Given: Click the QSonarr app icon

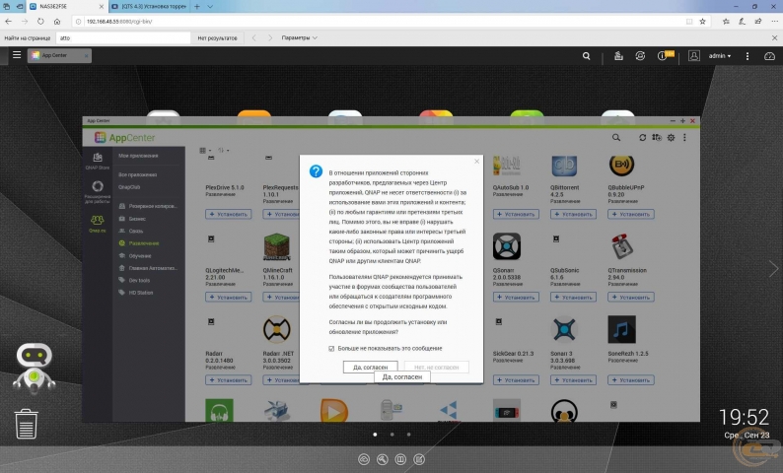Looking at the screenshot, I should [507, 246].
